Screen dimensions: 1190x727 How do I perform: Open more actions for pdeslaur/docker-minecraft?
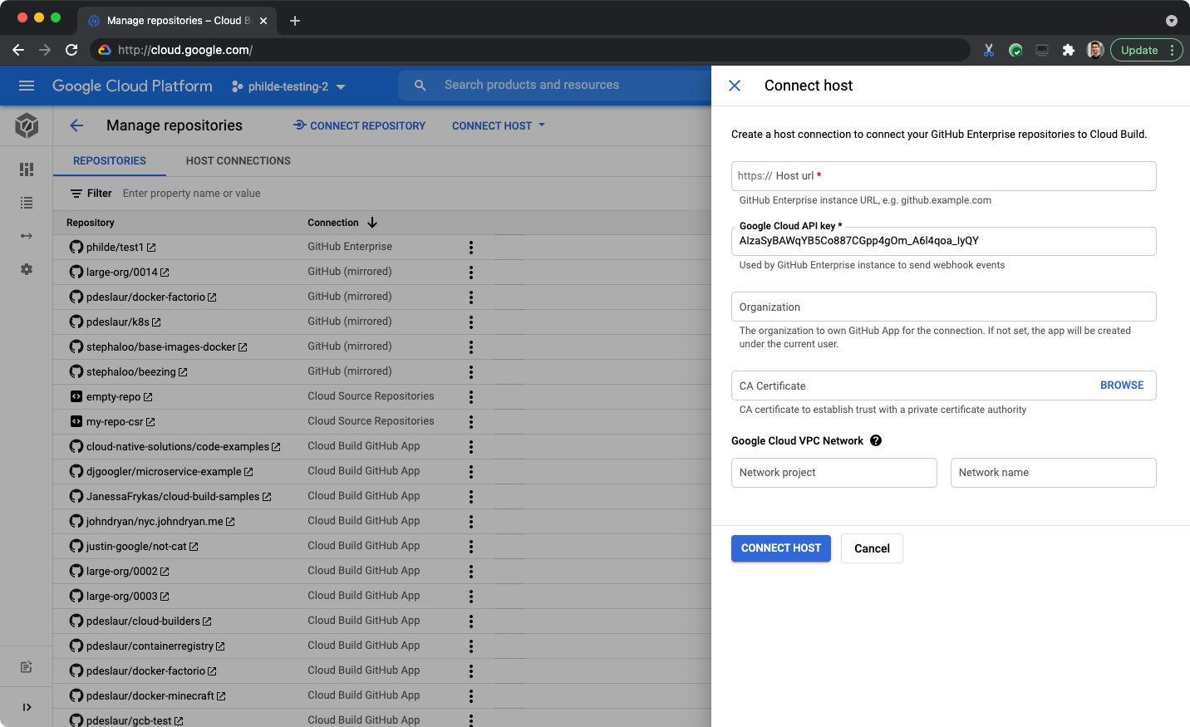[x=471, y=696]
